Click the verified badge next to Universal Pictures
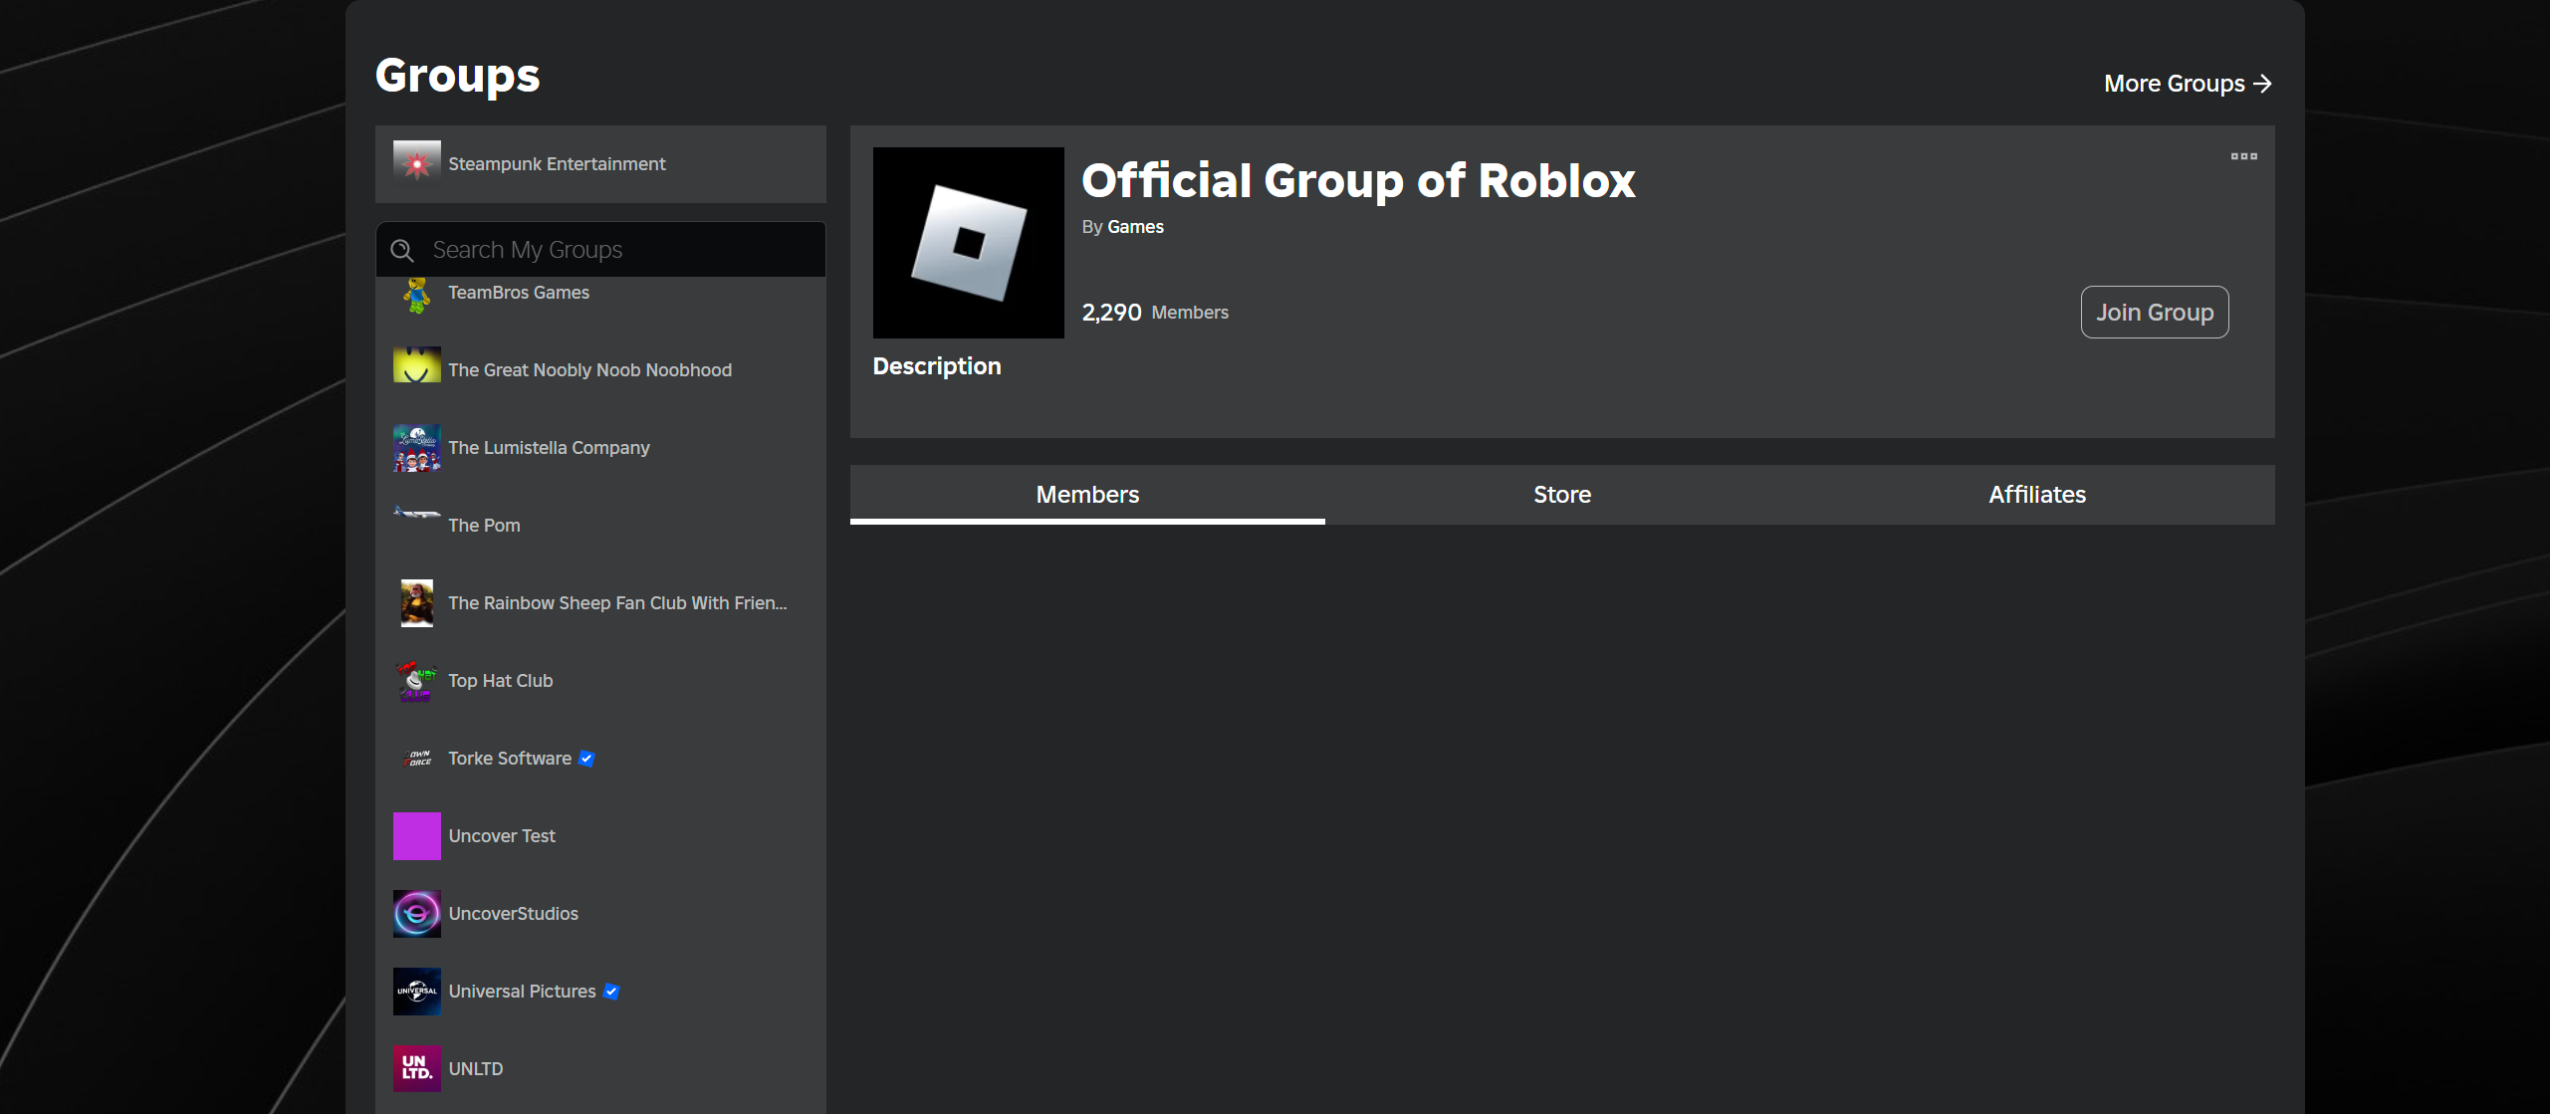Screen dimensions: 2550x1114 (610, 992)
